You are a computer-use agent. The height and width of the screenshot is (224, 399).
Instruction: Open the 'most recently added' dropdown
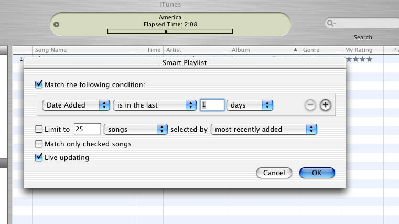coord(264,129)
